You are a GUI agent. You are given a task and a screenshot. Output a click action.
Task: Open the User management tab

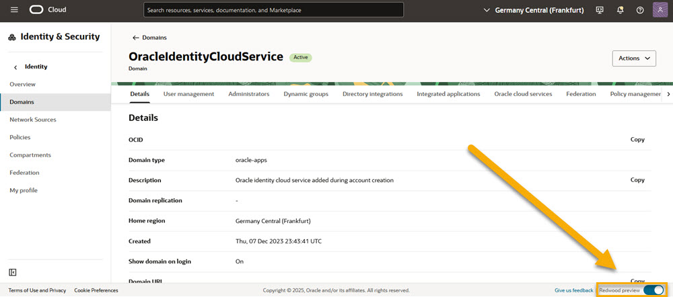click(188, 94)
